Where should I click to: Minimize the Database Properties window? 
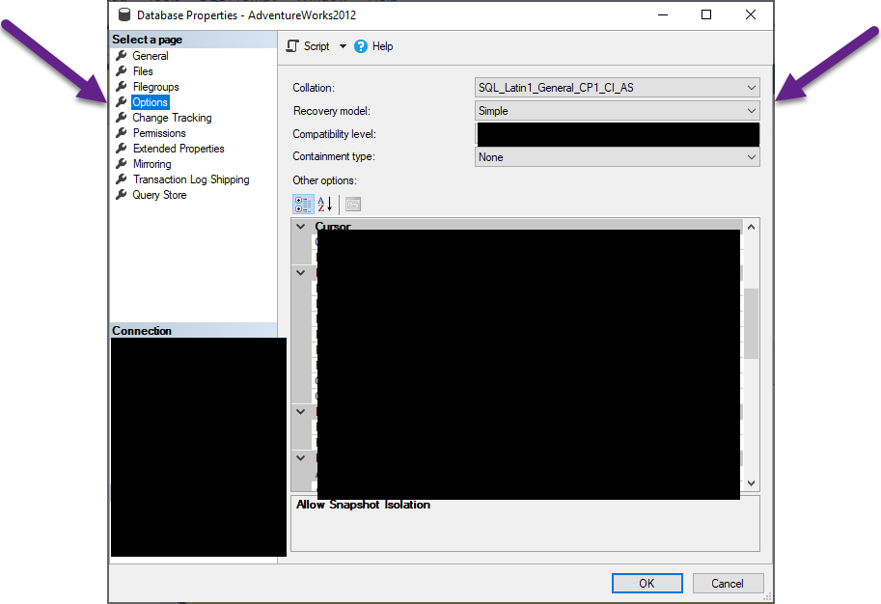point(663,15)
